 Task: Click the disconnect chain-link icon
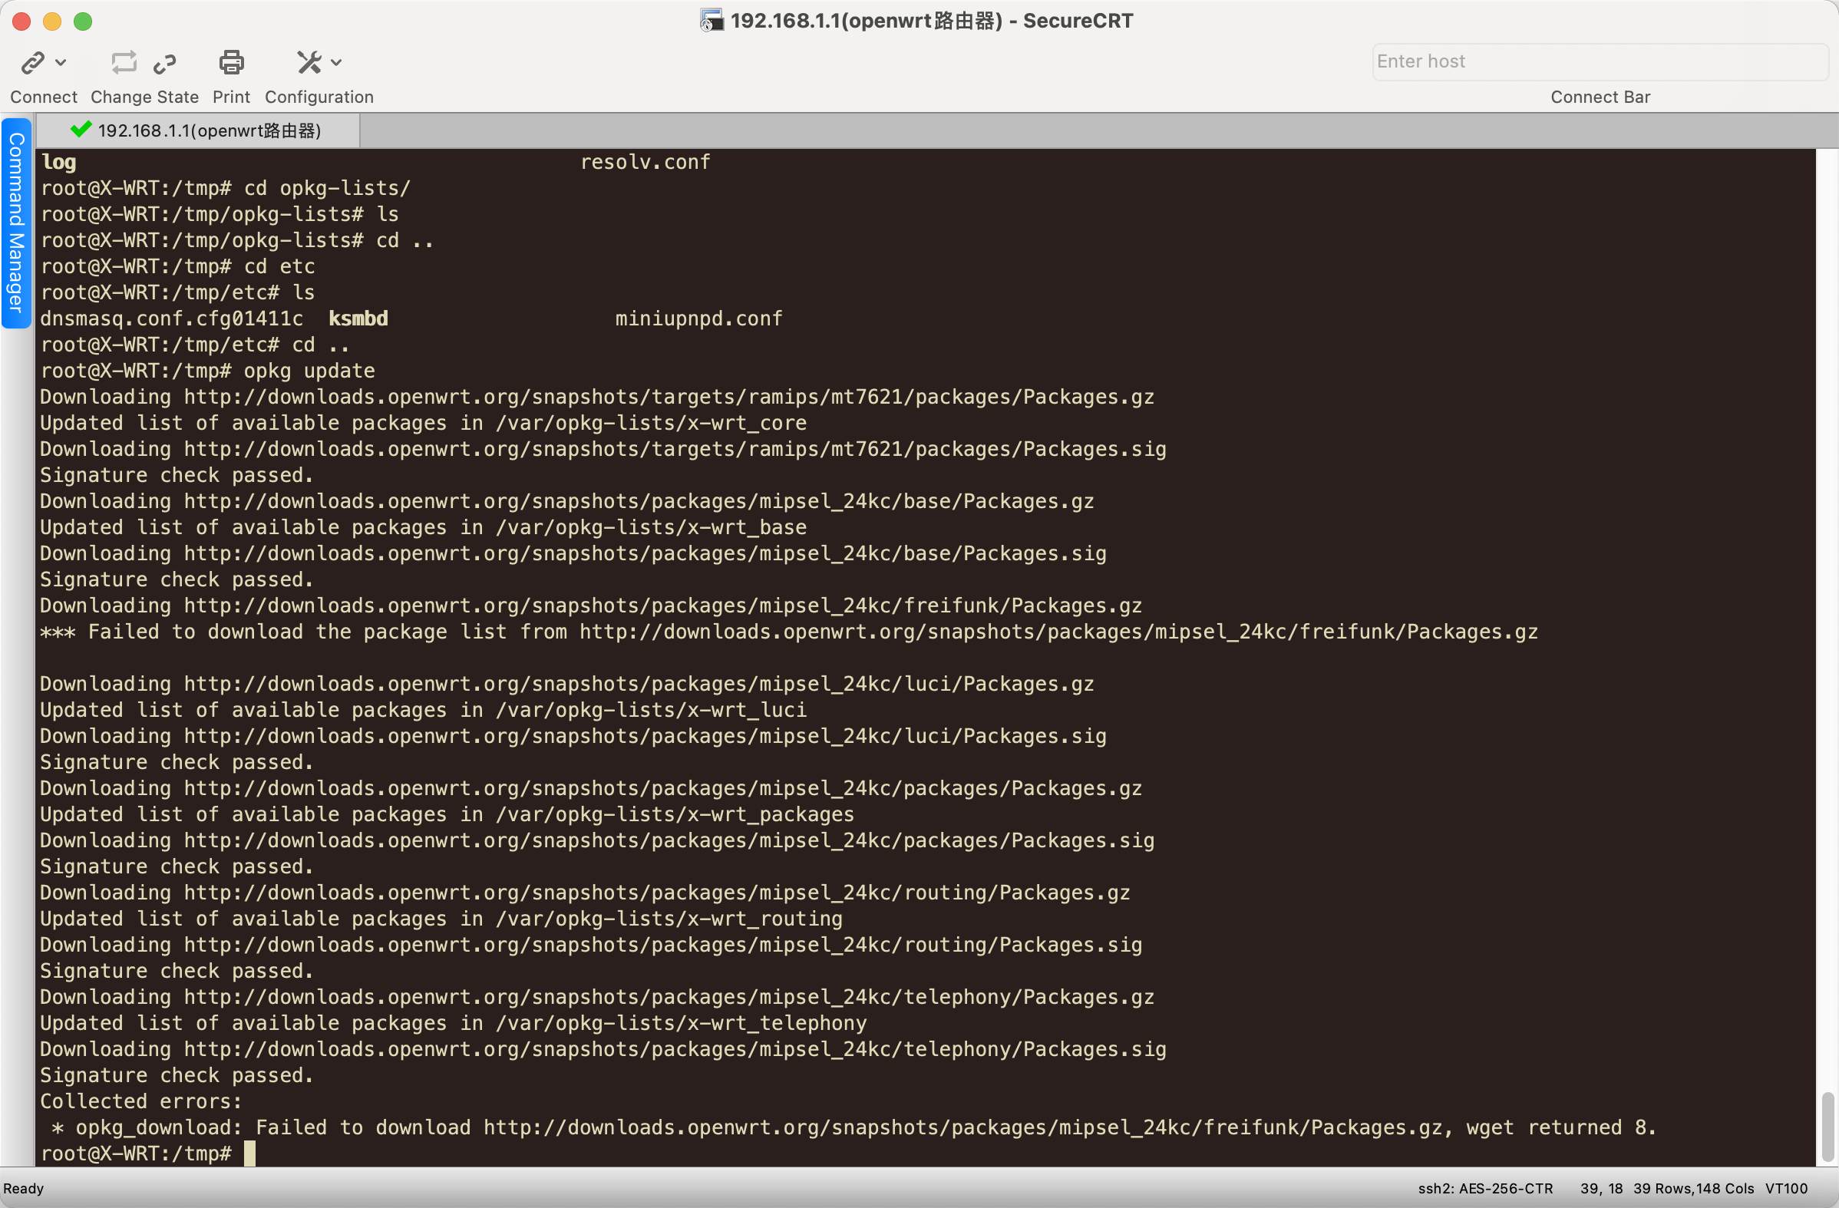tap(164, 64)
